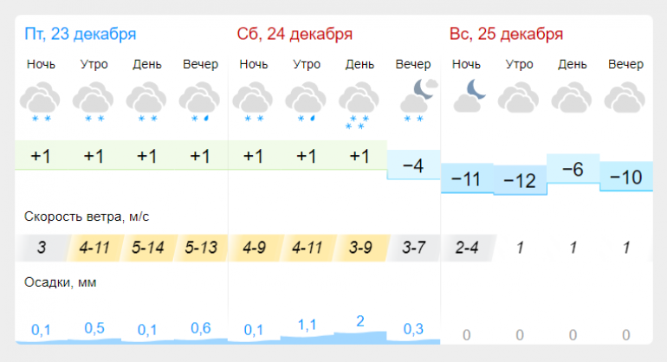Click the Friday night snow cloud icon
The image size is (667, 362).
[x=41, y=101]
